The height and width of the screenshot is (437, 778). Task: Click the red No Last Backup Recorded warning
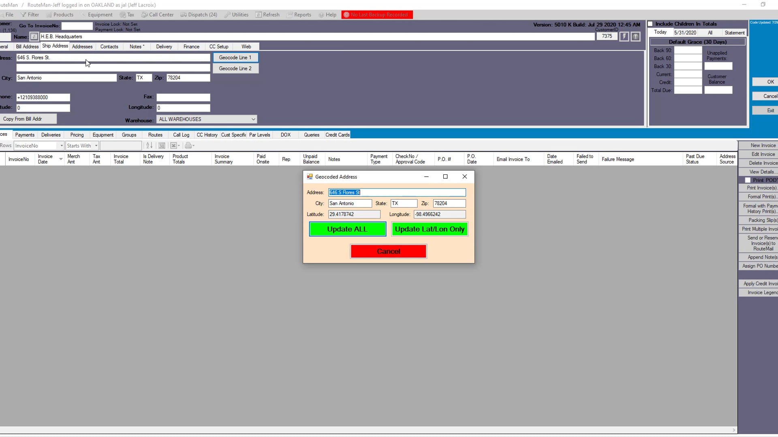377,15
